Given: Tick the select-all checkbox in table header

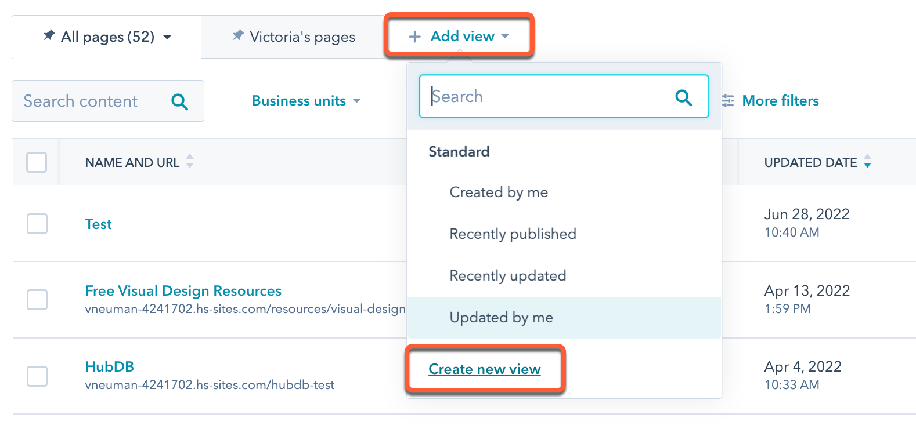Looking at the screenshot, I should [37, 162].
